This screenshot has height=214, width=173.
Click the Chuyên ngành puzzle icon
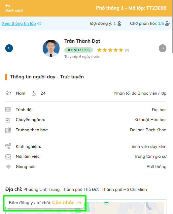pos(8,120)
